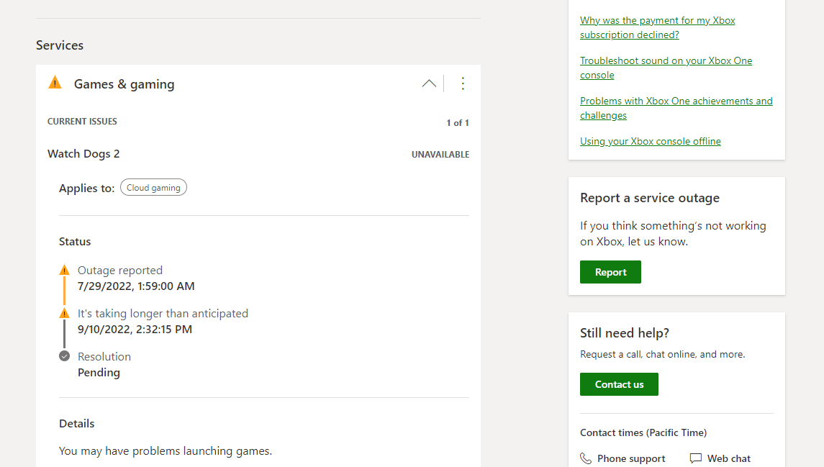Click the Report button
This screenshot has height=467, width=824.
[610, 271]
